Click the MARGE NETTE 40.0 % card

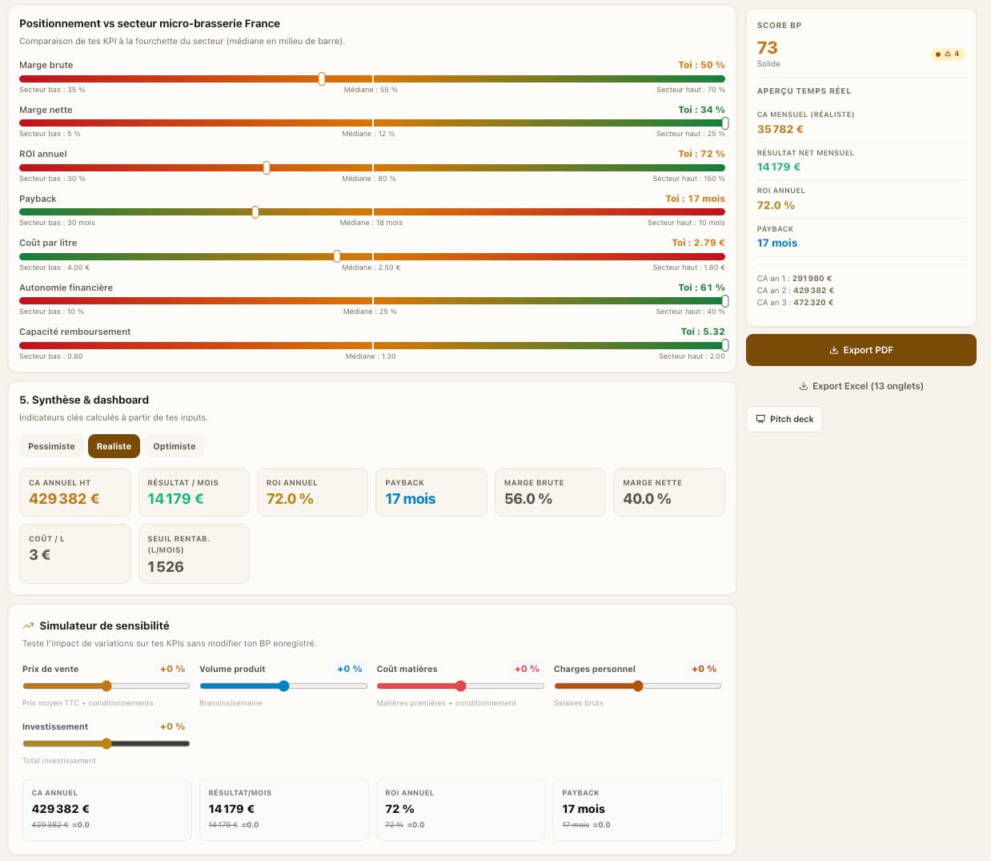[669, 492]
